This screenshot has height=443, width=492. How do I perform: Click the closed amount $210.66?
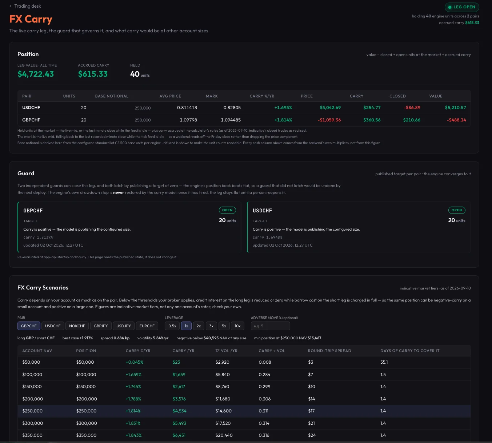(412, 120)
